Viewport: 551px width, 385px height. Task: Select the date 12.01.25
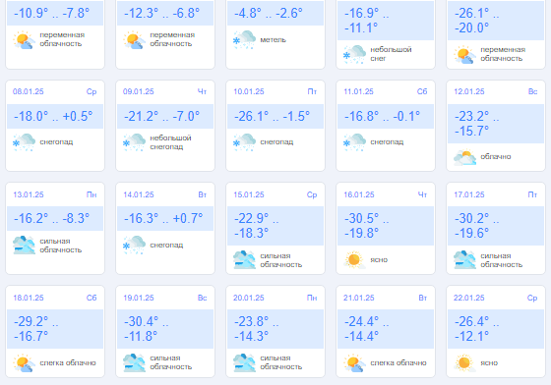point(469,92)
